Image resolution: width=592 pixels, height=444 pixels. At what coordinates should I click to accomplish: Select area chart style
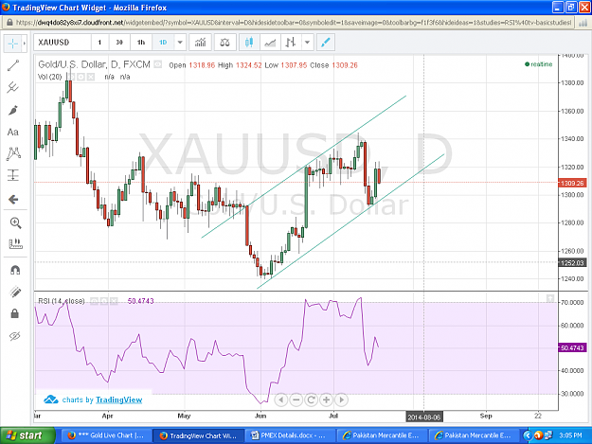pos(270,43)
